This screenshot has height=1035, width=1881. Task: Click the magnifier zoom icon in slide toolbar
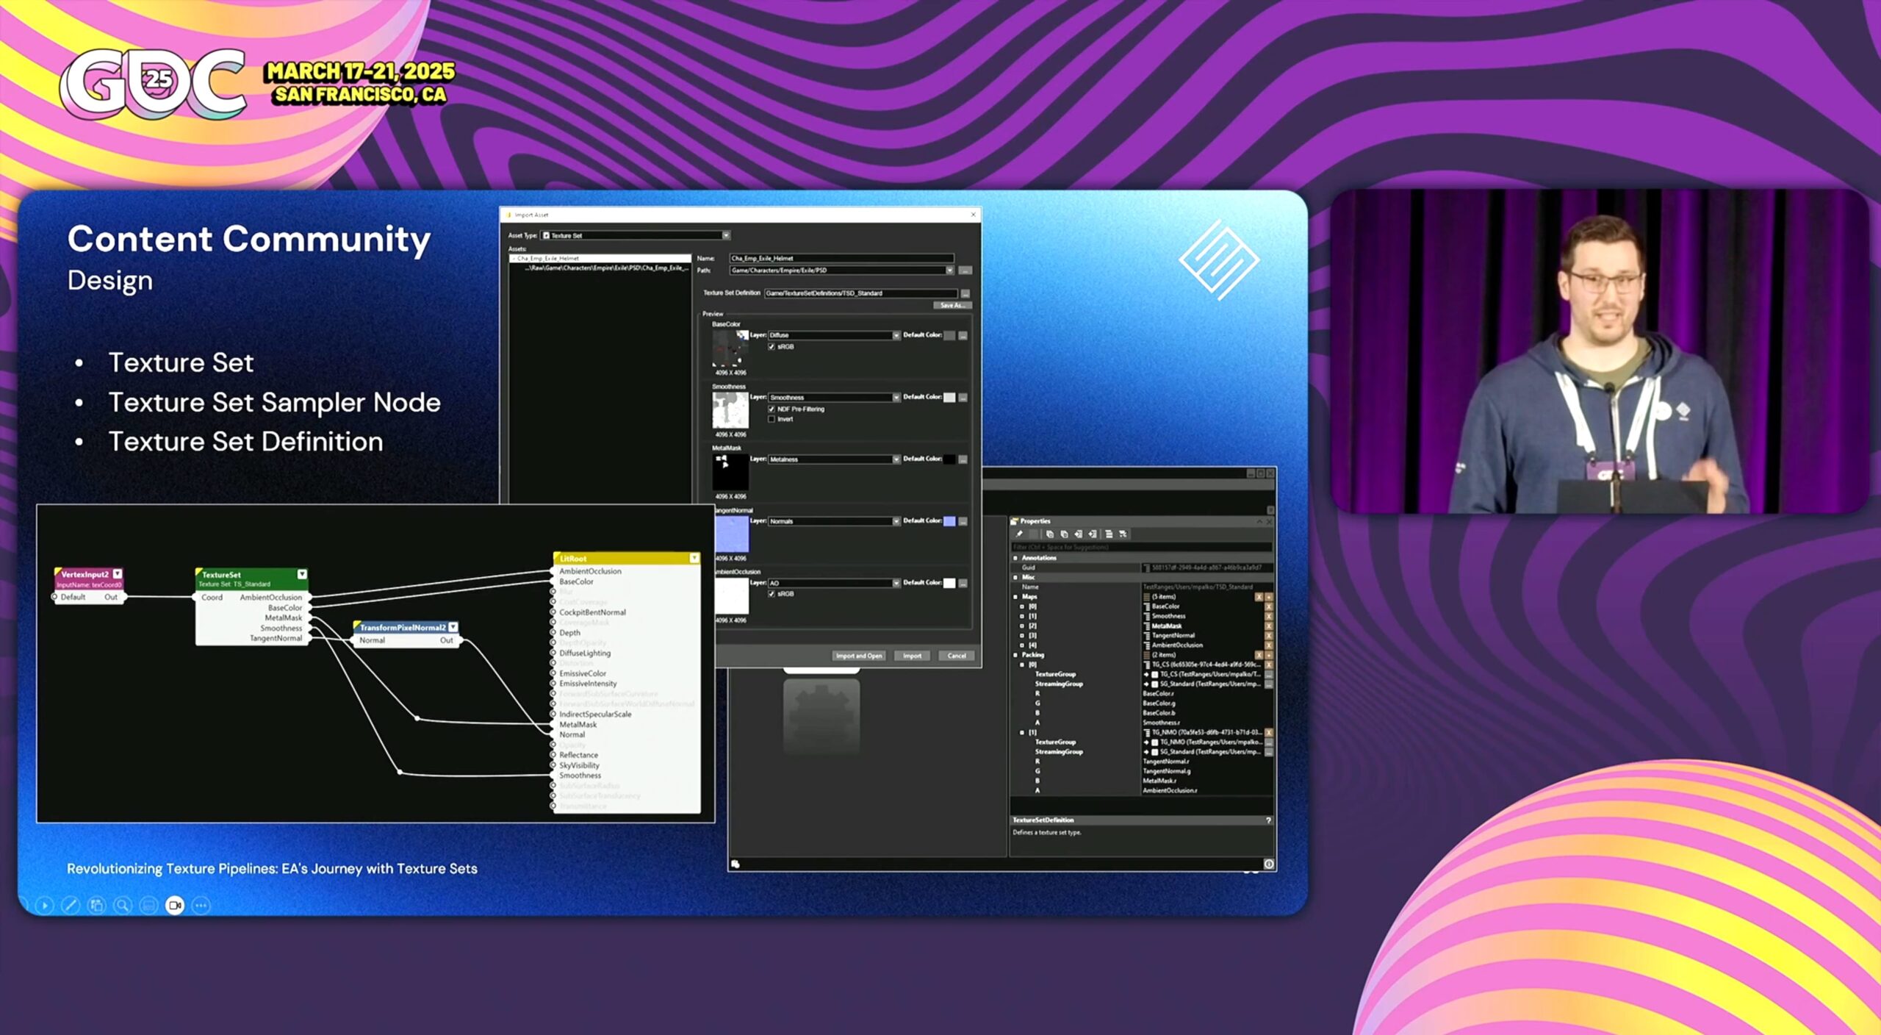(x=123, y=905)
